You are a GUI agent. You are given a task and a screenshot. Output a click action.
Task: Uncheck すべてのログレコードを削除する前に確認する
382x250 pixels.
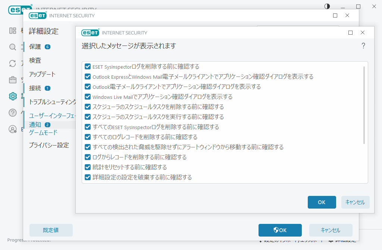pyautogui.click(x=88, y=137)
